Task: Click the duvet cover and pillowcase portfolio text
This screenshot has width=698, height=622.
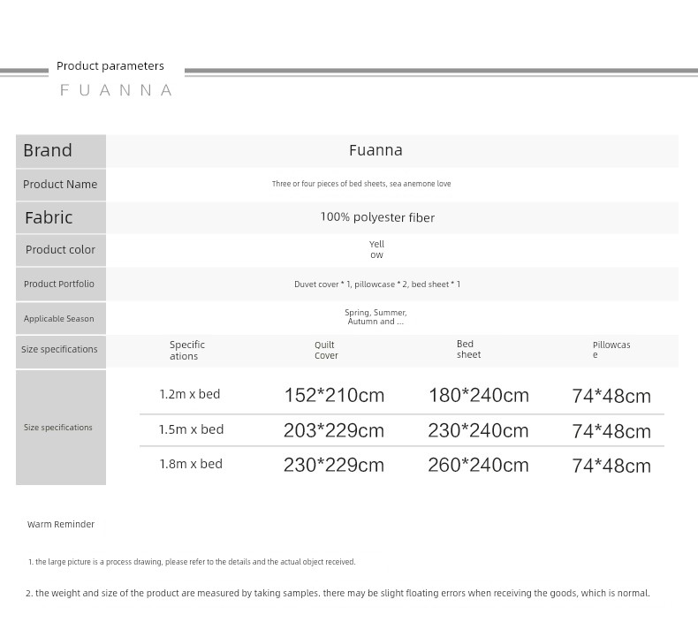Action: click(x=377, y=284)
